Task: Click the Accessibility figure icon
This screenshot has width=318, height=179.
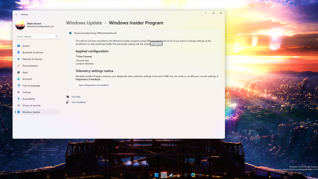Action: click(18, 99)
